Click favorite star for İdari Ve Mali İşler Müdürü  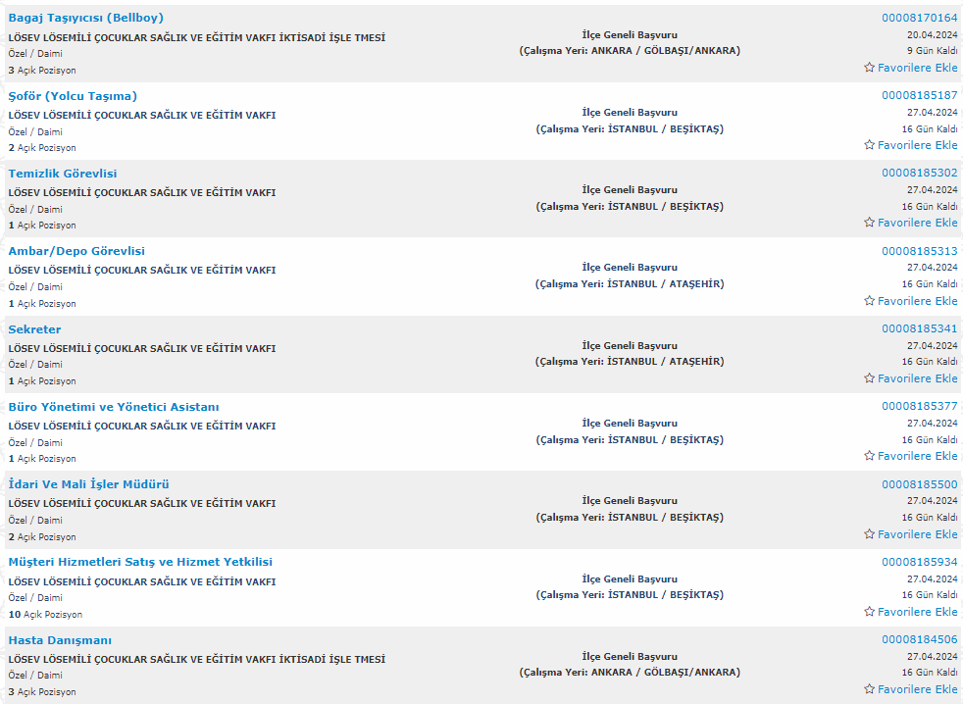[869, 534]
